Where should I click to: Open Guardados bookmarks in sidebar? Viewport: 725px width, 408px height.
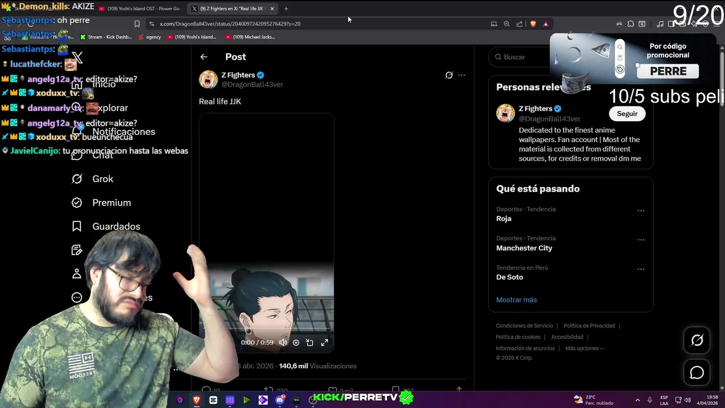(105, 226)
